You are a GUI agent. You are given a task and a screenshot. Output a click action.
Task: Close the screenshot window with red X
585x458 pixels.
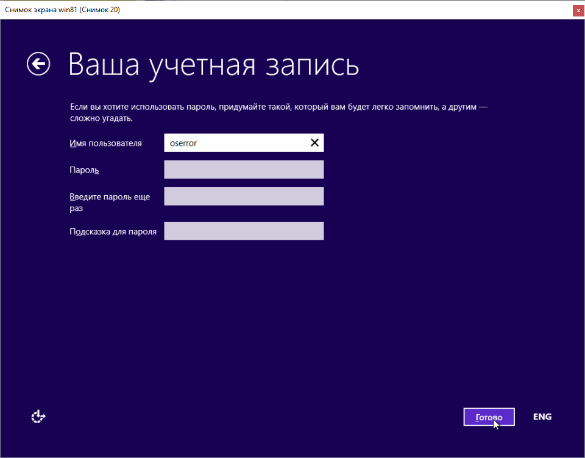[578, 10]
